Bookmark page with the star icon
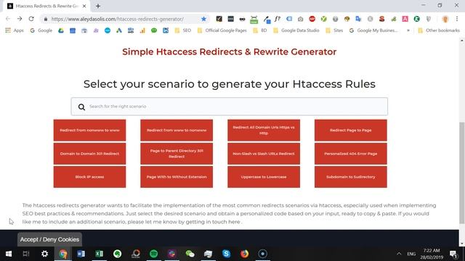 (203, 19)
